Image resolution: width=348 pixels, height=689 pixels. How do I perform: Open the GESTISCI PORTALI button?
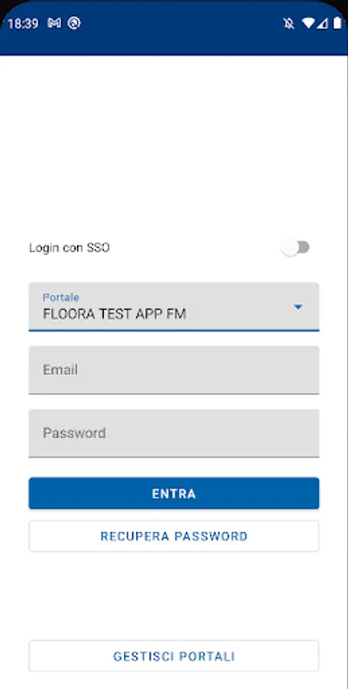[x=174, y=656]
